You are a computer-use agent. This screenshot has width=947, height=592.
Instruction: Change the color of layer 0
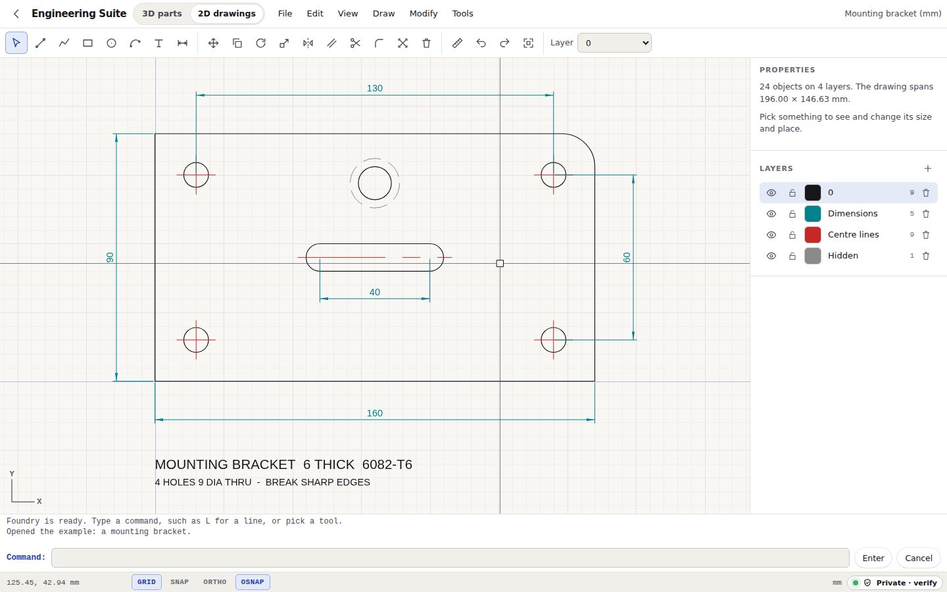[x=813, y=193]
